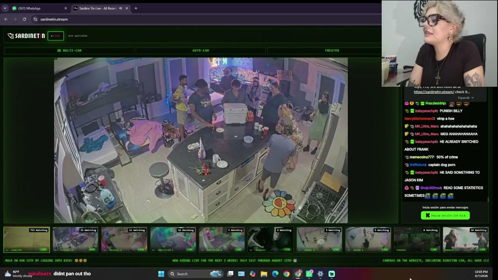Switch to Theater view
The image size is (498, 280).
332,51
